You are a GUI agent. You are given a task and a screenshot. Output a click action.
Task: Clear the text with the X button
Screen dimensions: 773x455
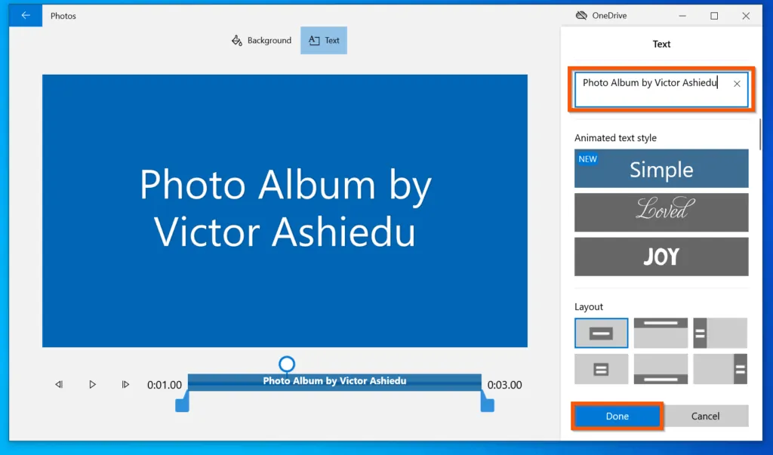tap(737, 84)
